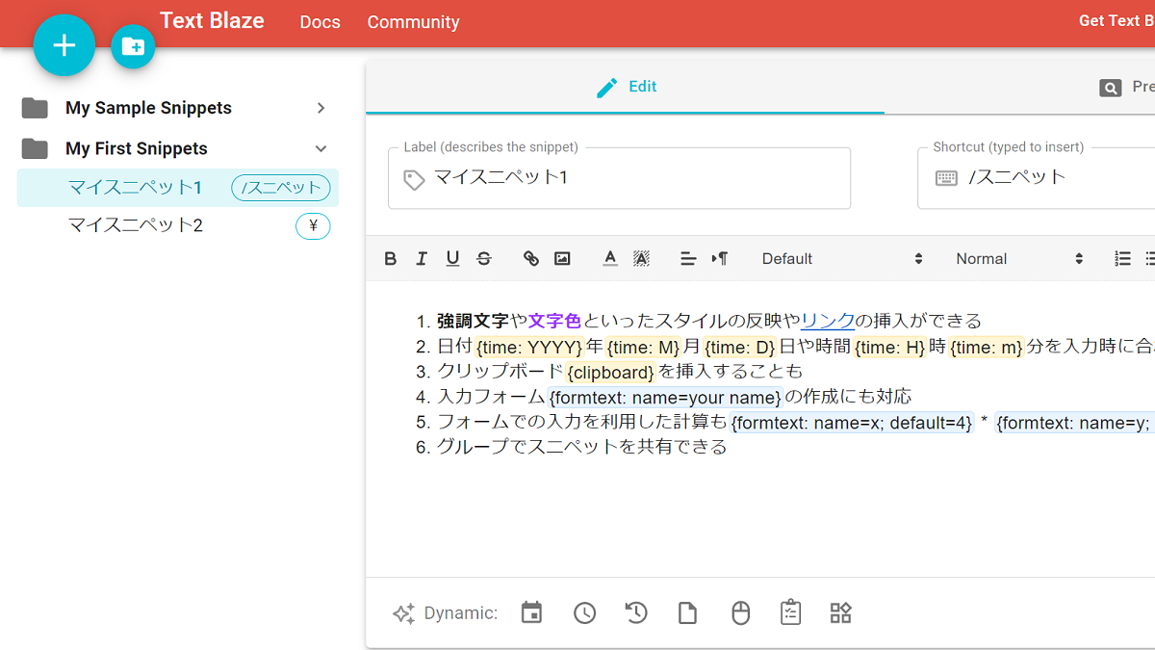Click the new snippet plus button
The width and height of the screenshot is (1155, 650).
tap(64, 45)
